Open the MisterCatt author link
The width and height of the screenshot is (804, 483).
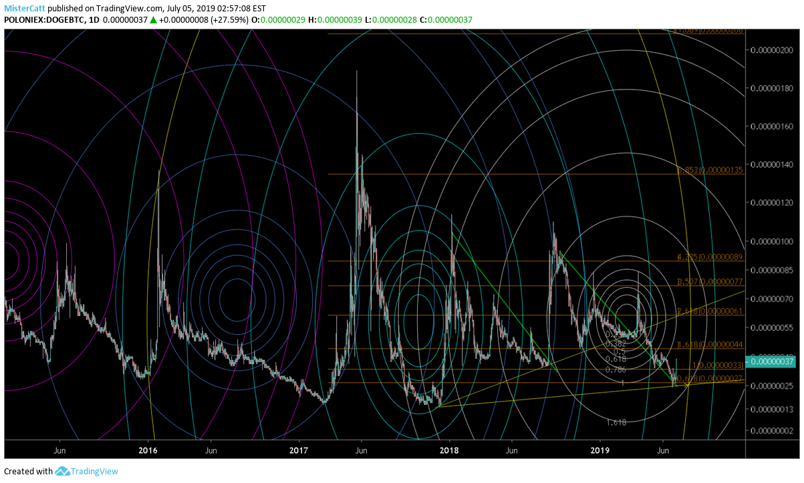(x=25, y=9)
